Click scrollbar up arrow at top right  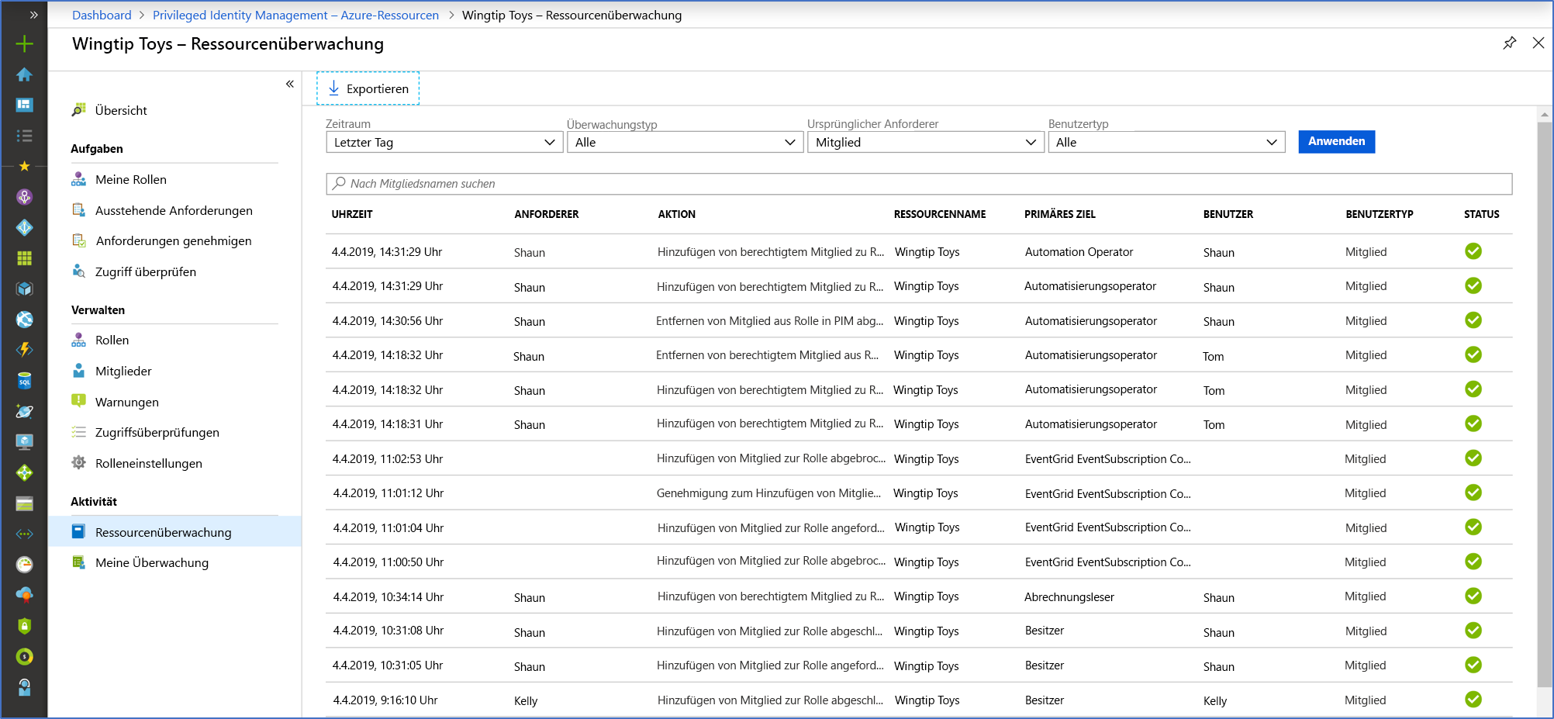(x=1544, y=114)
